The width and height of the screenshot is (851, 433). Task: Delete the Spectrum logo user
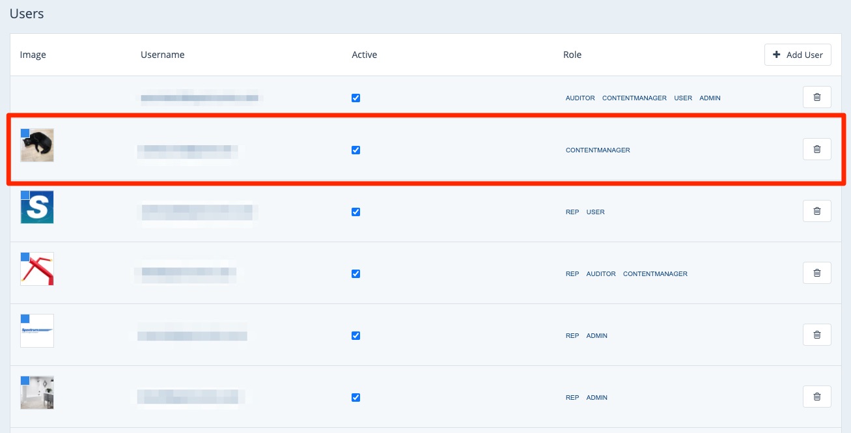(x=816, y=335)
